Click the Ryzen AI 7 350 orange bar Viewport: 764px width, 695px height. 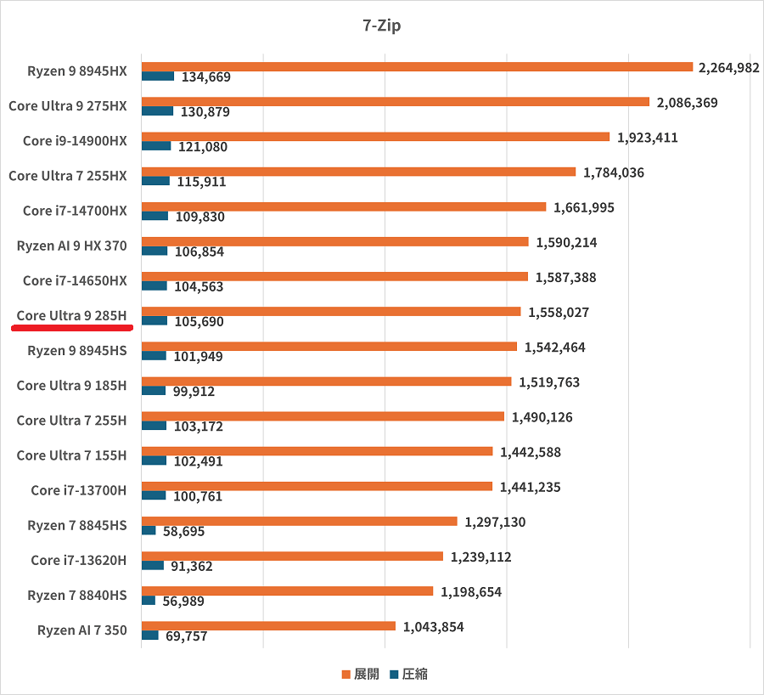[268, 626]
